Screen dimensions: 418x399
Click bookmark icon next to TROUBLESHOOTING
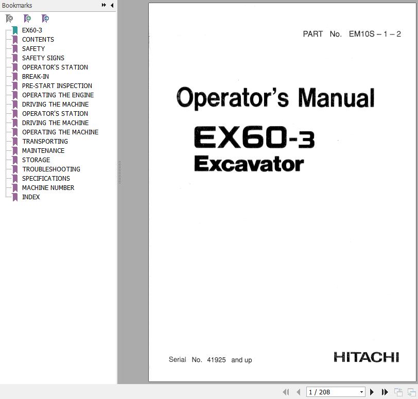(x=15, y=169)
